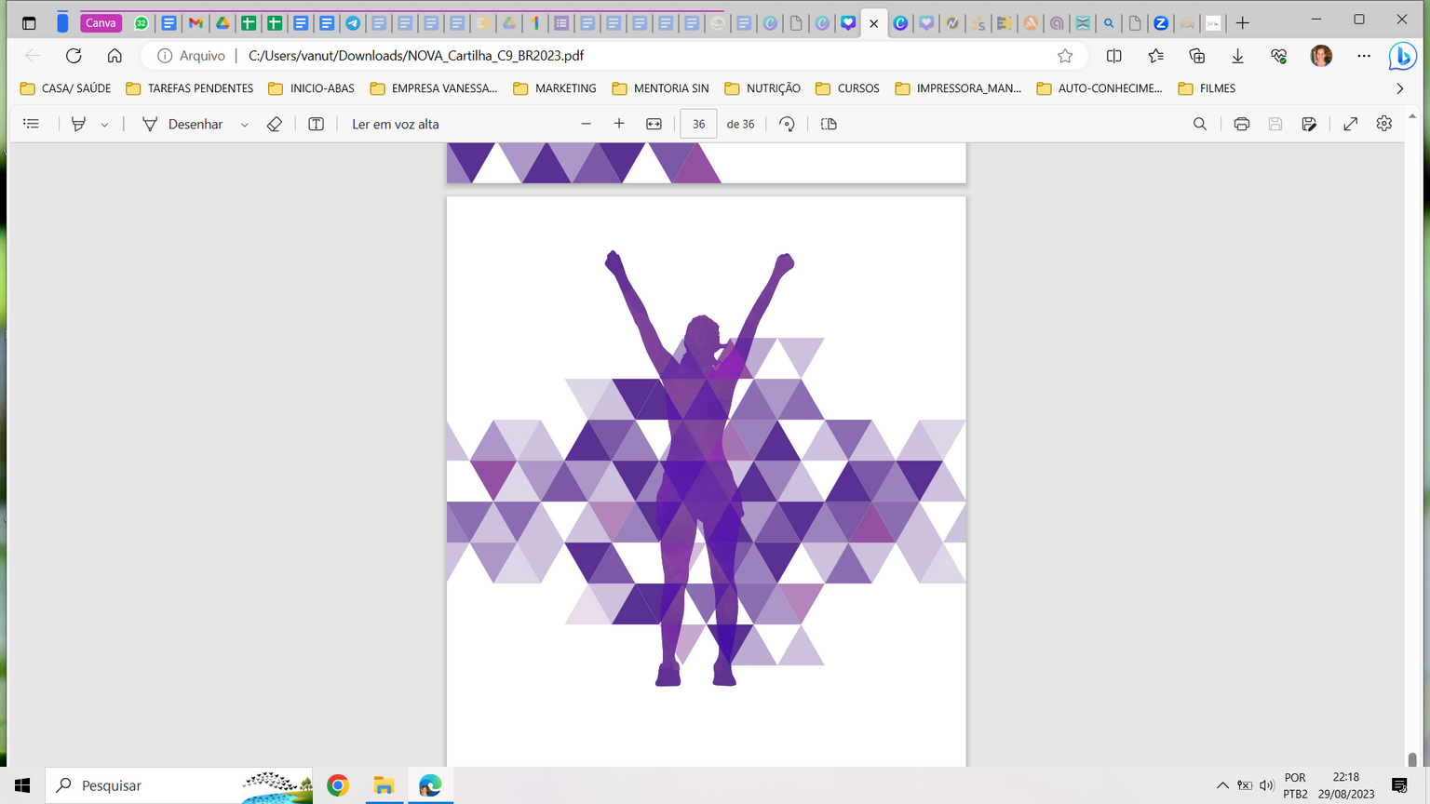Toggle Edge split screen view

[x=1113, y=56]
